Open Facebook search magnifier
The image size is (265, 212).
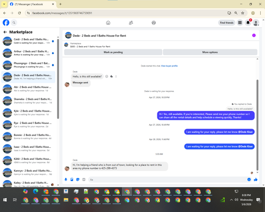(x=14, y=23)
